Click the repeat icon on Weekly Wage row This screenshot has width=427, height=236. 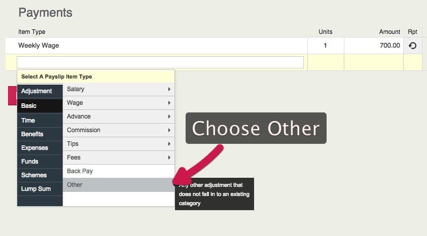click(x=412, y=46)
